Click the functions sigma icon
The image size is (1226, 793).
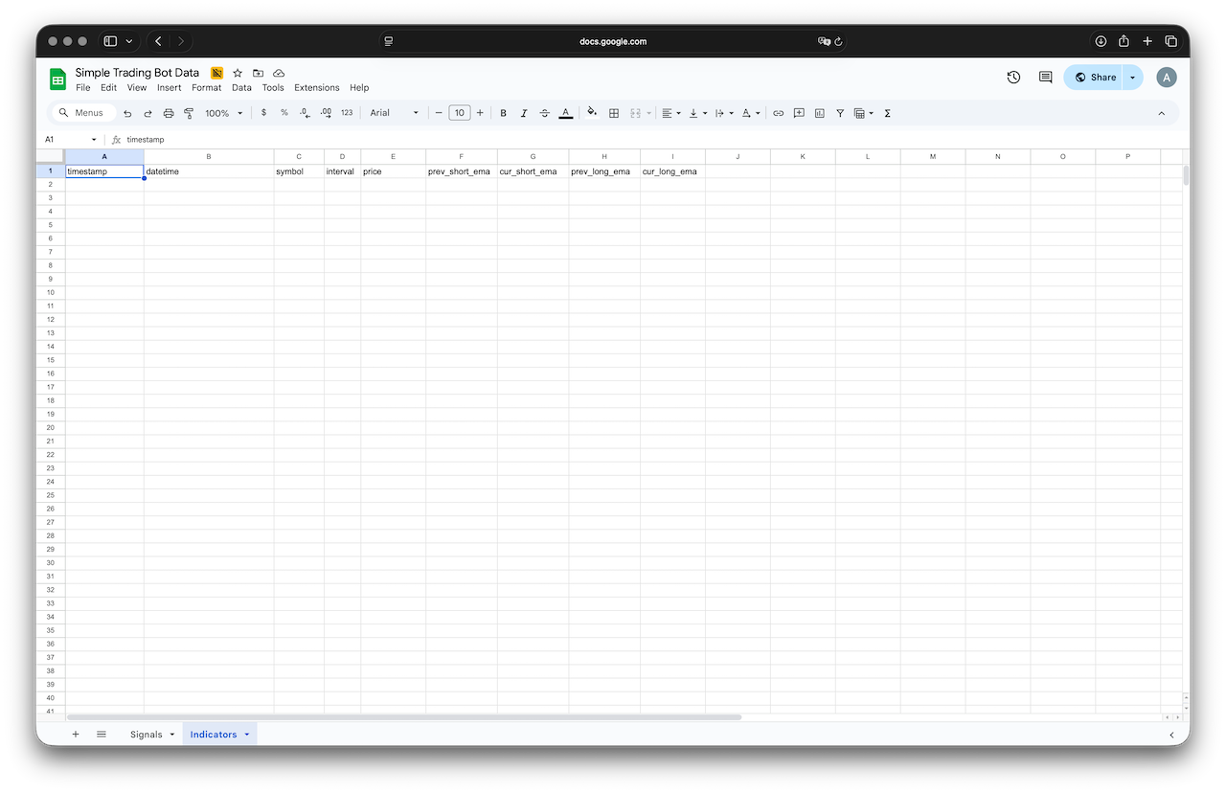[887, 113]
